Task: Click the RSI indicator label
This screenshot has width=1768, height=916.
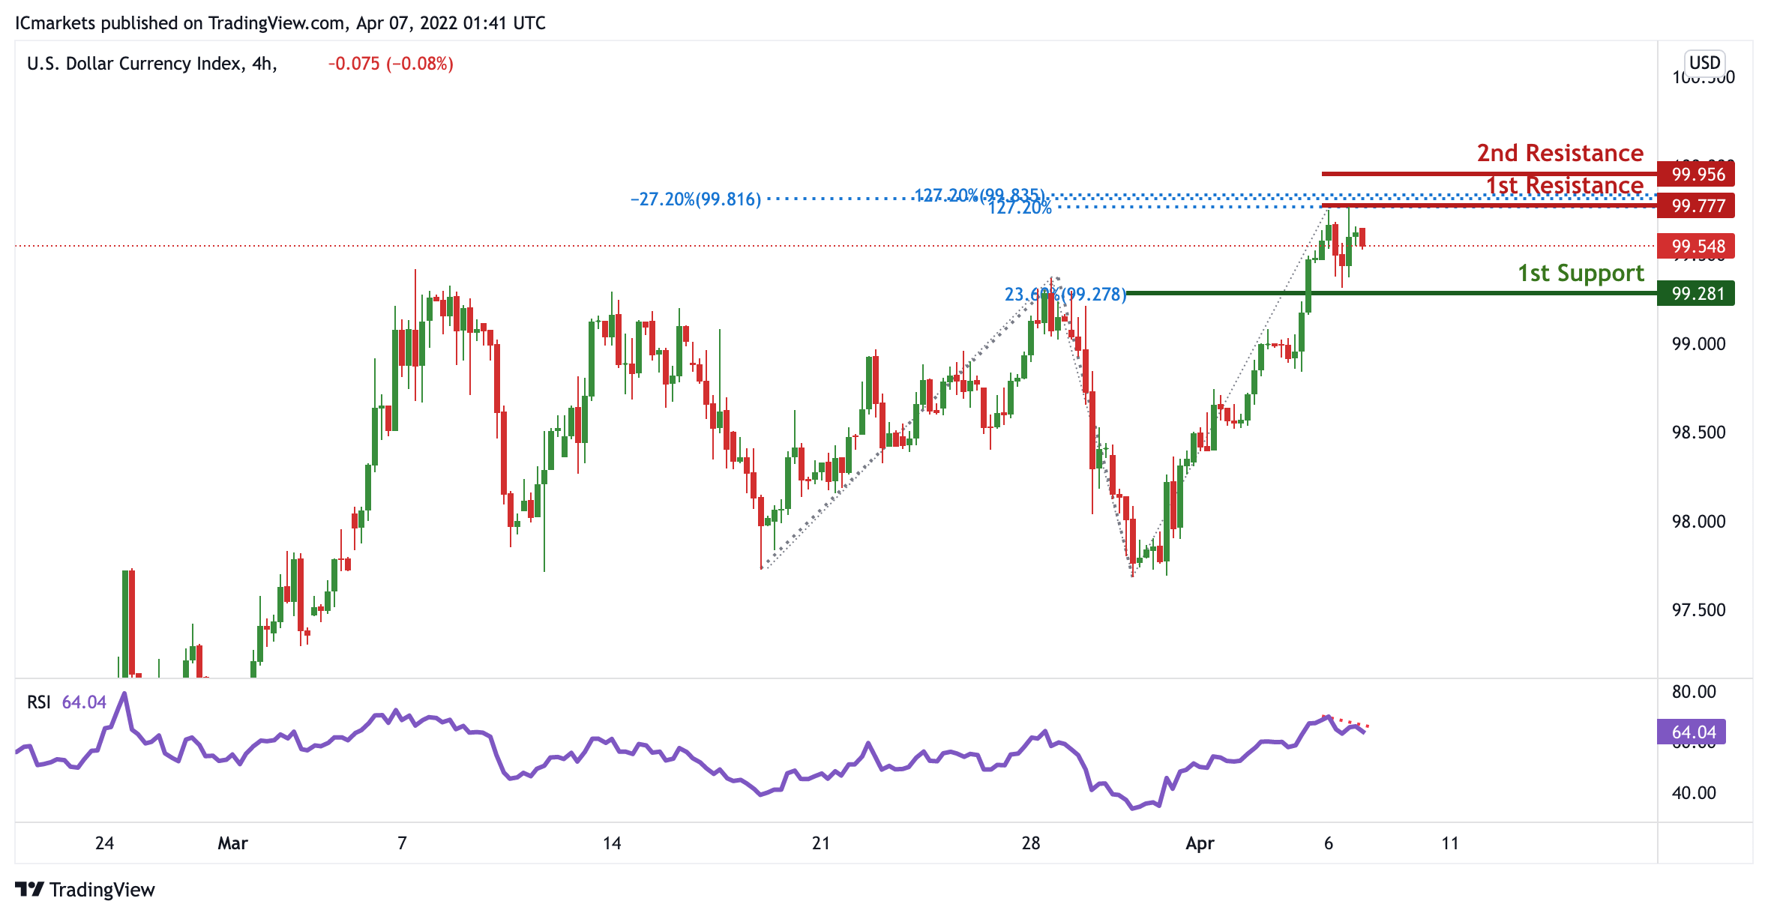Action: [x=39, y=702]
